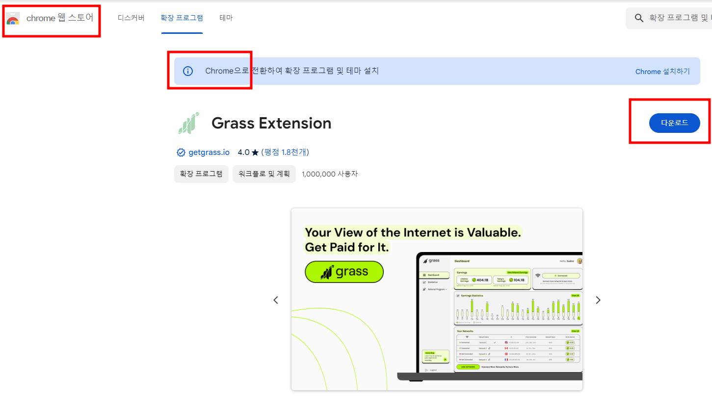Image resolution: width=712 pixels, height=404 pixels.
Task: Focus the extension search input field
Action: tap(669, 18)
